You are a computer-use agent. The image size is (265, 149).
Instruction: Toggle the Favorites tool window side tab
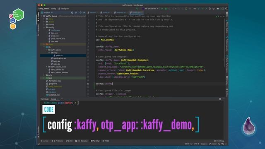pyautogui.click(x=39, y=132)
